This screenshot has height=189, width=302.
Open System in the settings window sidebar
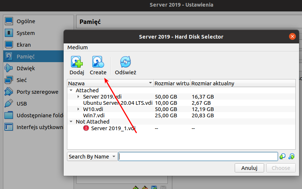[39, 33]
